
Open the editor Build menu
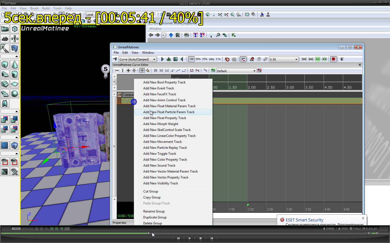point(46,8)
